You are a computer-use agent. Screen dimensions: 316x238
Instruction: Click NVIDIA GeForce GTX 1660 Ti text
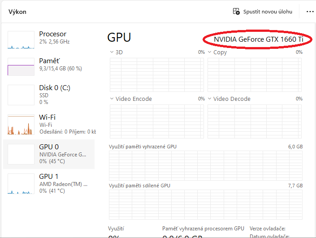[x=259, y=39]
